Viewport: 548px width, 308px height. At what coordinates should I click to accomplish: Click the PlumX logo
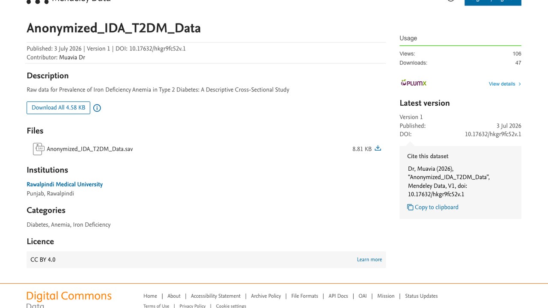point(414,83)
